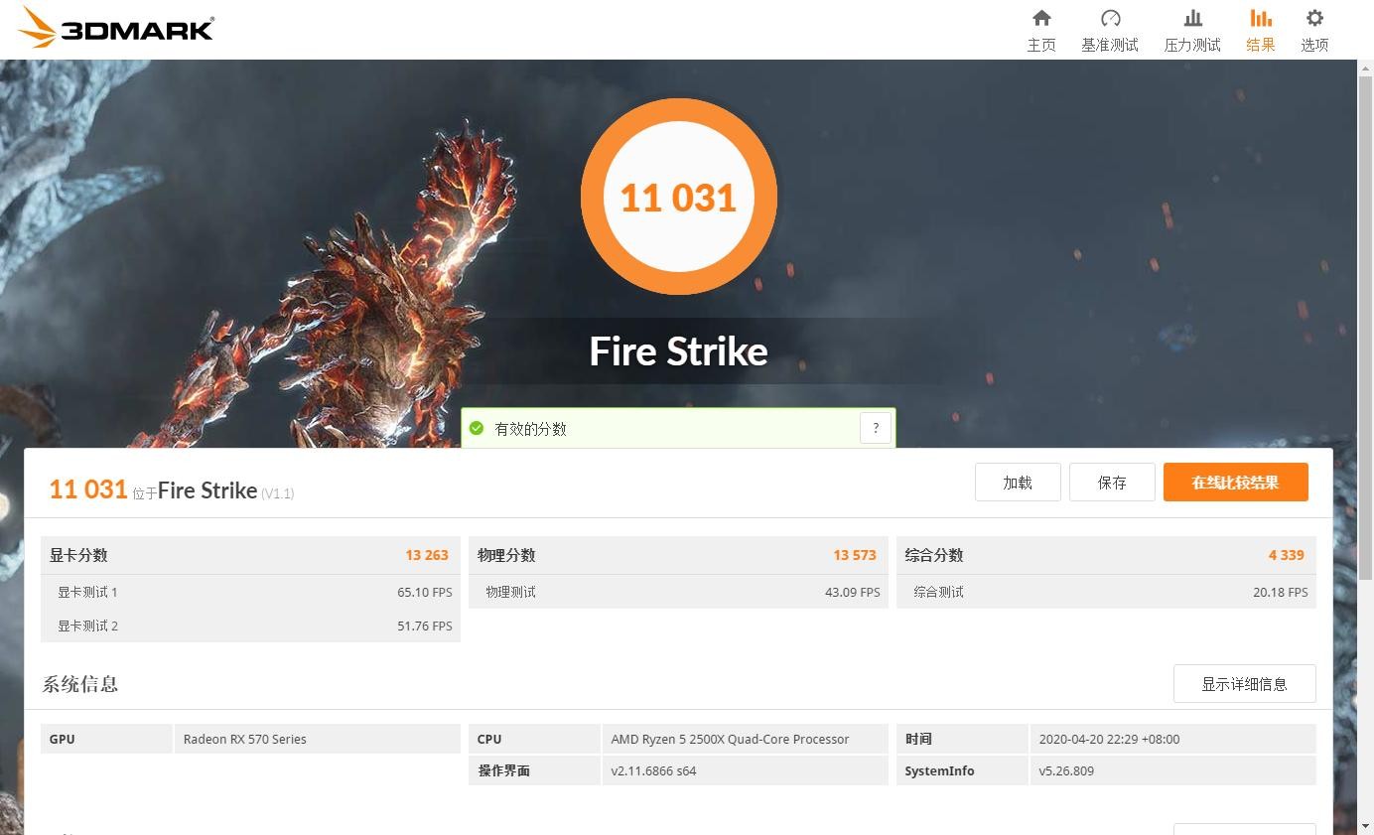Click the 13 573 physics score value
The width and height of the screenshot is (1374, 835).
[x=855, y=555]
